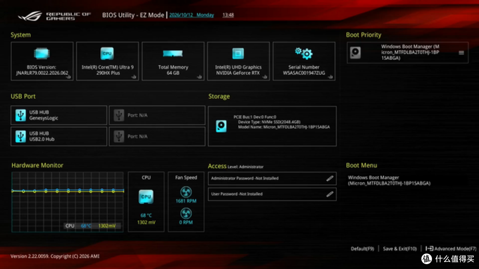Edit User Password with pencil icon
Image resolution: width=479 pixels, height=269 pixels.
[330, 194]
